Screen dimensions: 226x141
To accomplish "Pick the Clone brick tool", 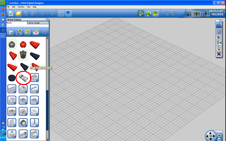I will coord(219,37).
